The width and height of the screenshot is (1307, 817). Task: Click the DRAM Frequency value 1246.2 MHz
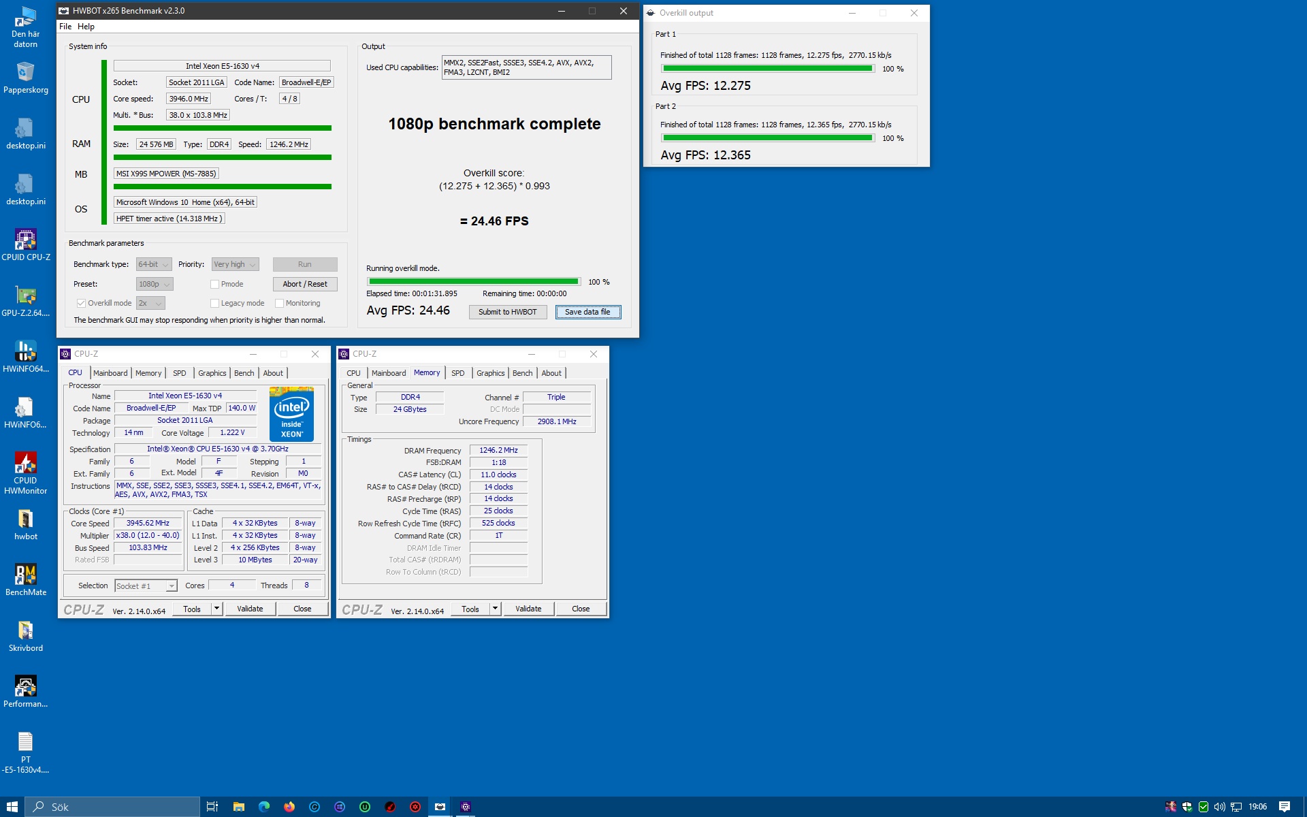point(498,450)
